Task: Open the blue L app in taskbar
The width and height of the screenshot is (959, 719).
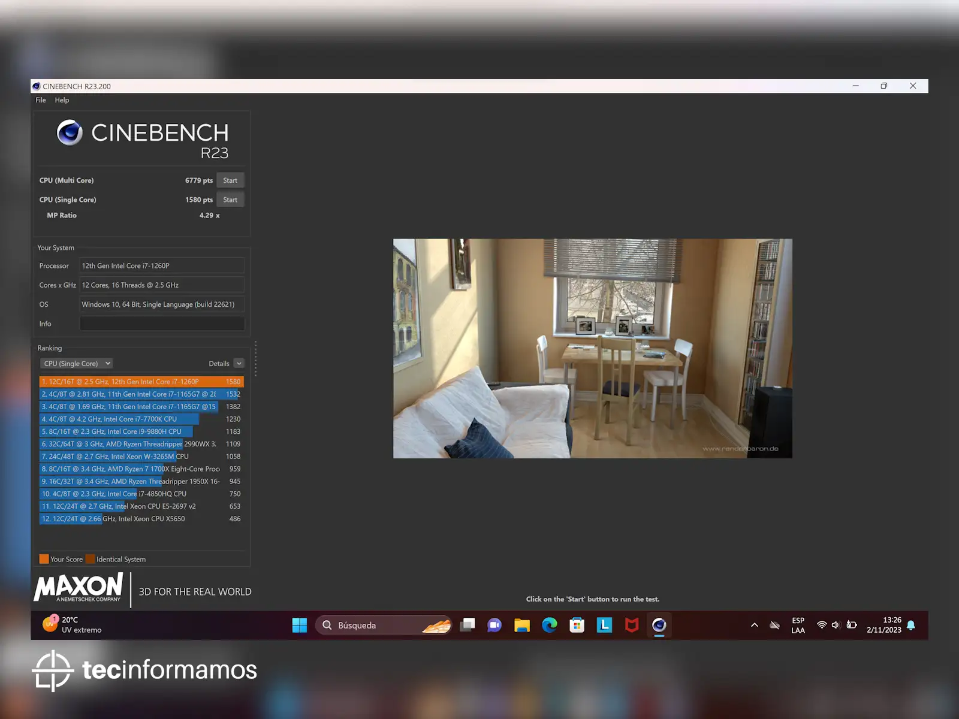Action: coord(604,625)
